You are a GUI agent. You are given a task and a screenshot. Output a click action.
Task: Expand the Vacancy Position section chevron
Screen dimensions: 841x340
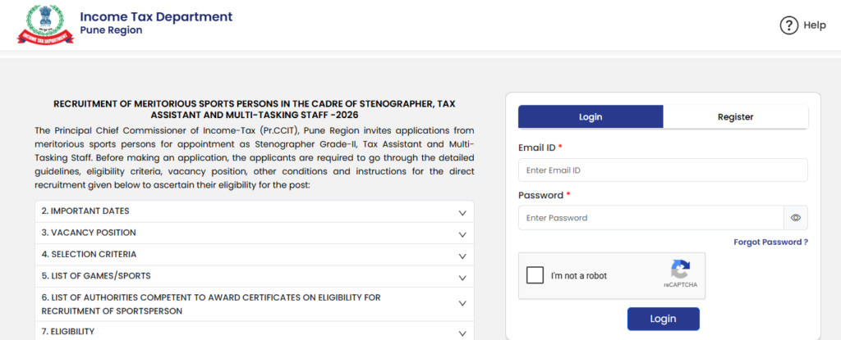pos(462,234)
